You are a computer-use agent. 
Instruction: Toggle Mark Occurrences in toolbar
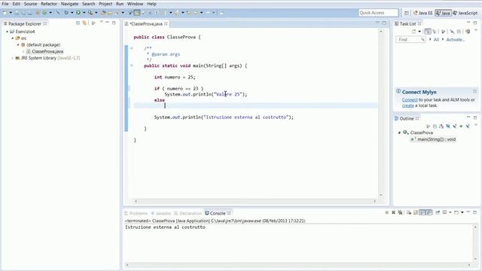[x=137, y=13]
